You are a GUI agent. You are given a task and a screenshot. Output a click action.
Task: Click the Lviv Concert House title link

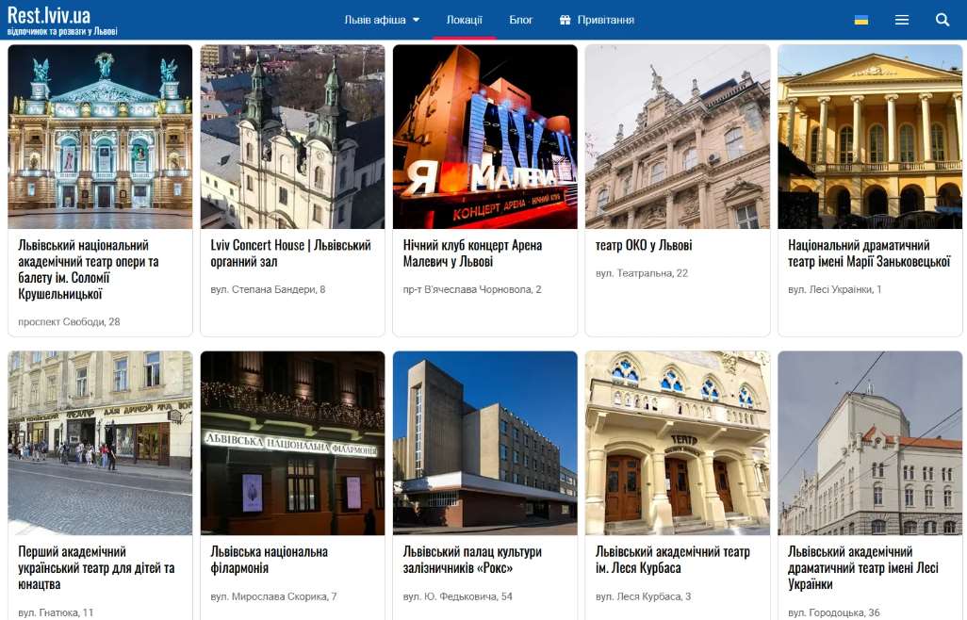(291, 253)
